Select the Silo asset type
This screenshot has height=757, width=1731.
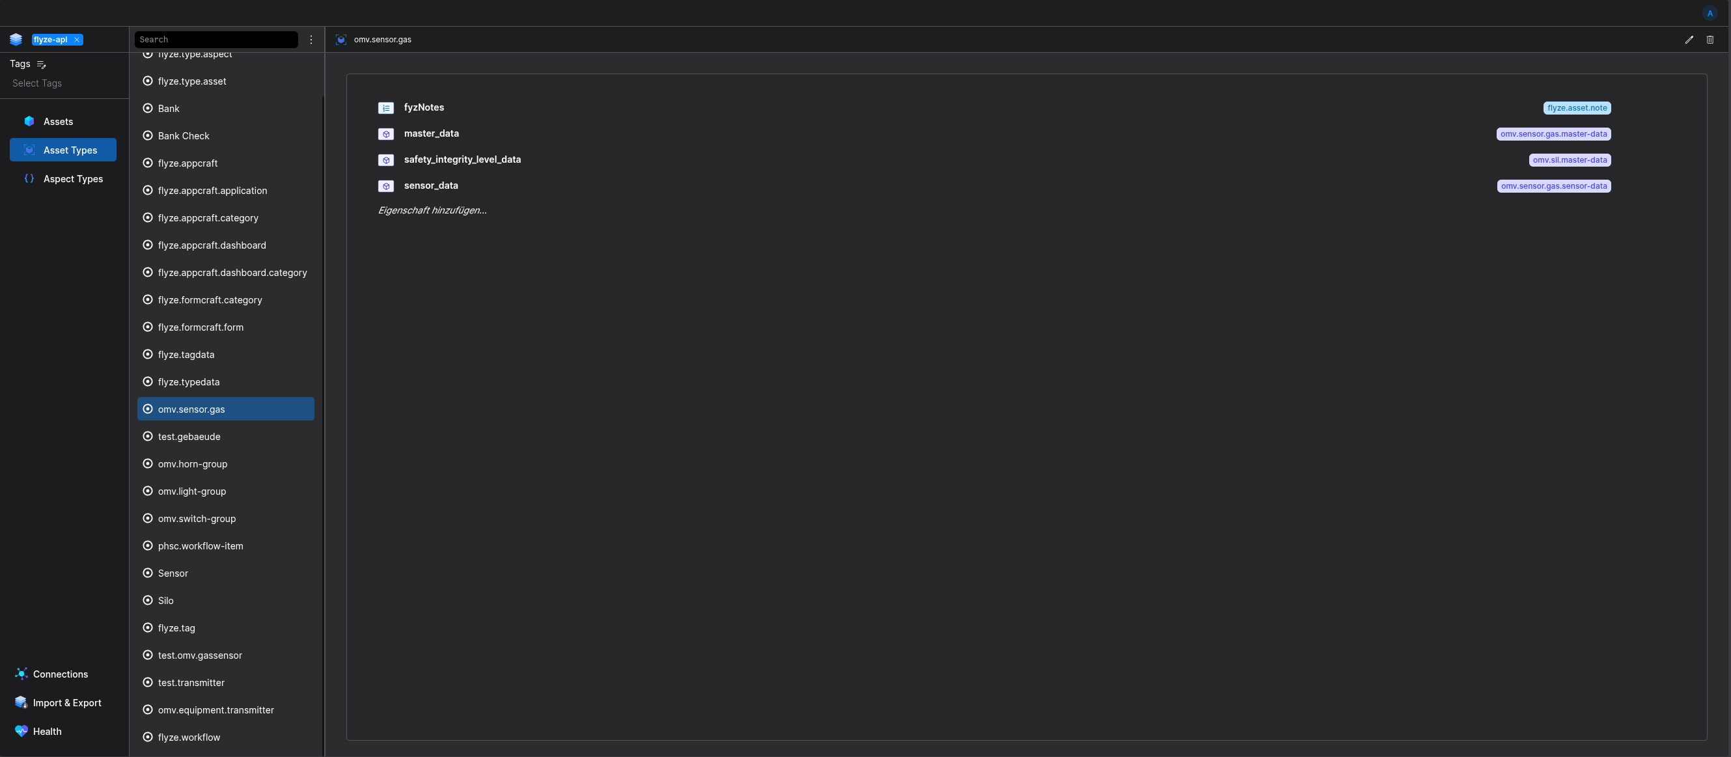point(165,601)
